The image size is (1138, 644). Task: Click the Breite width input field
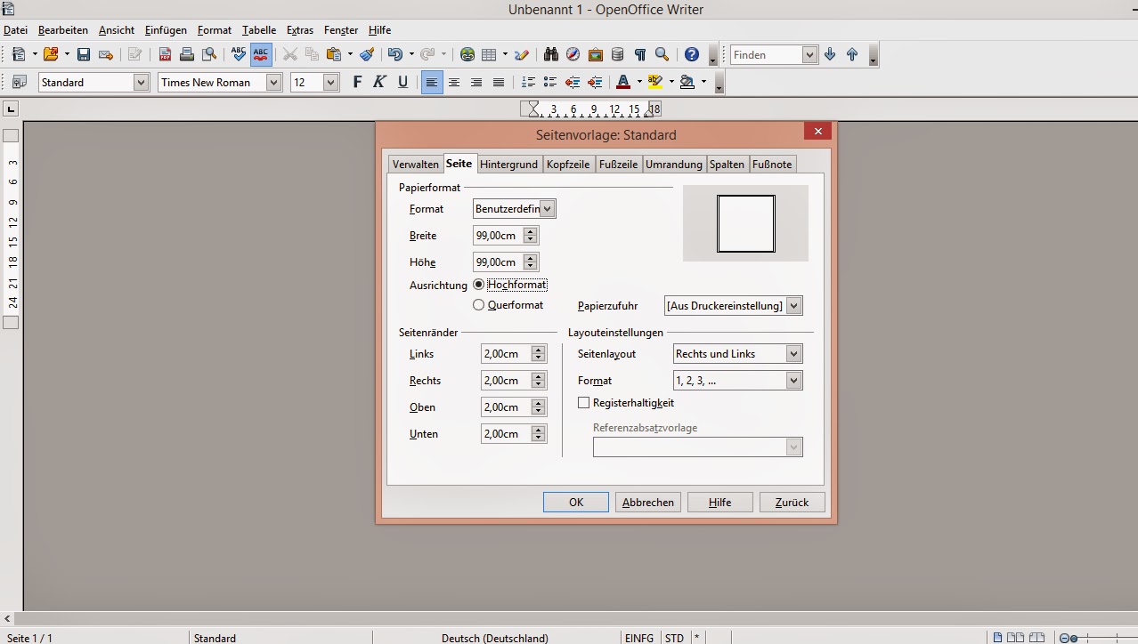coord(498,236)
